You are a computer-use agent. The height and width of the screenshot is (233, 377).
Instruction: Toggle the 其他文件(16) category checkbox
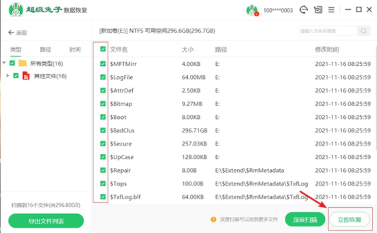click(x=16, y=76)
